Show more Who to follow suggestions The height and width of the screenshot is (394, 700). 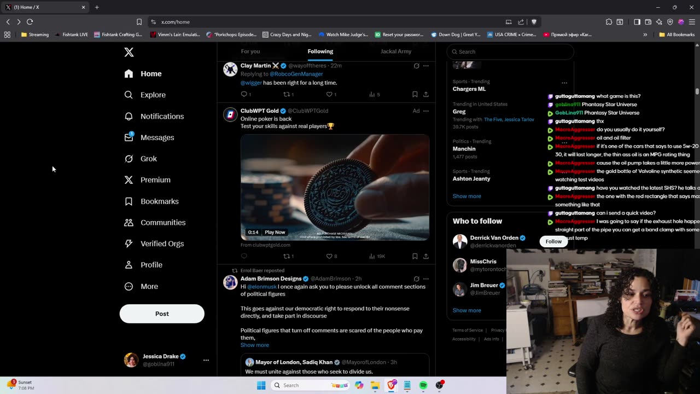(467, 310)
